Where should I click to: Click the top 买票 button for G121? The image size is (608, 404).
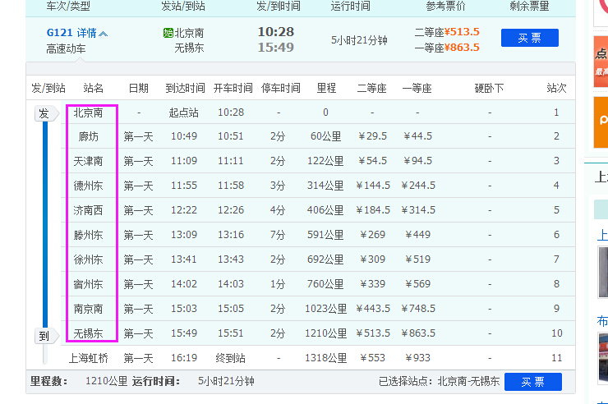(530, 38)
